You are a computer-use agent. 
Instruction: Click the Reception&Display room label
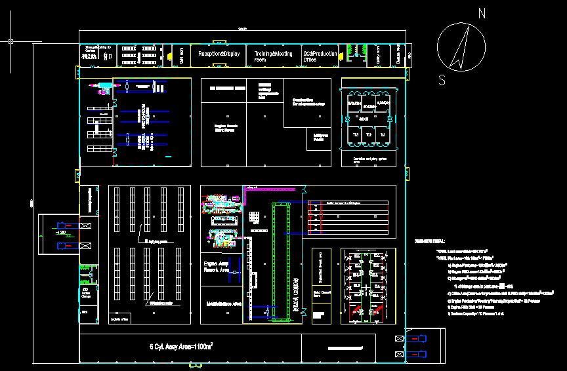219,54
